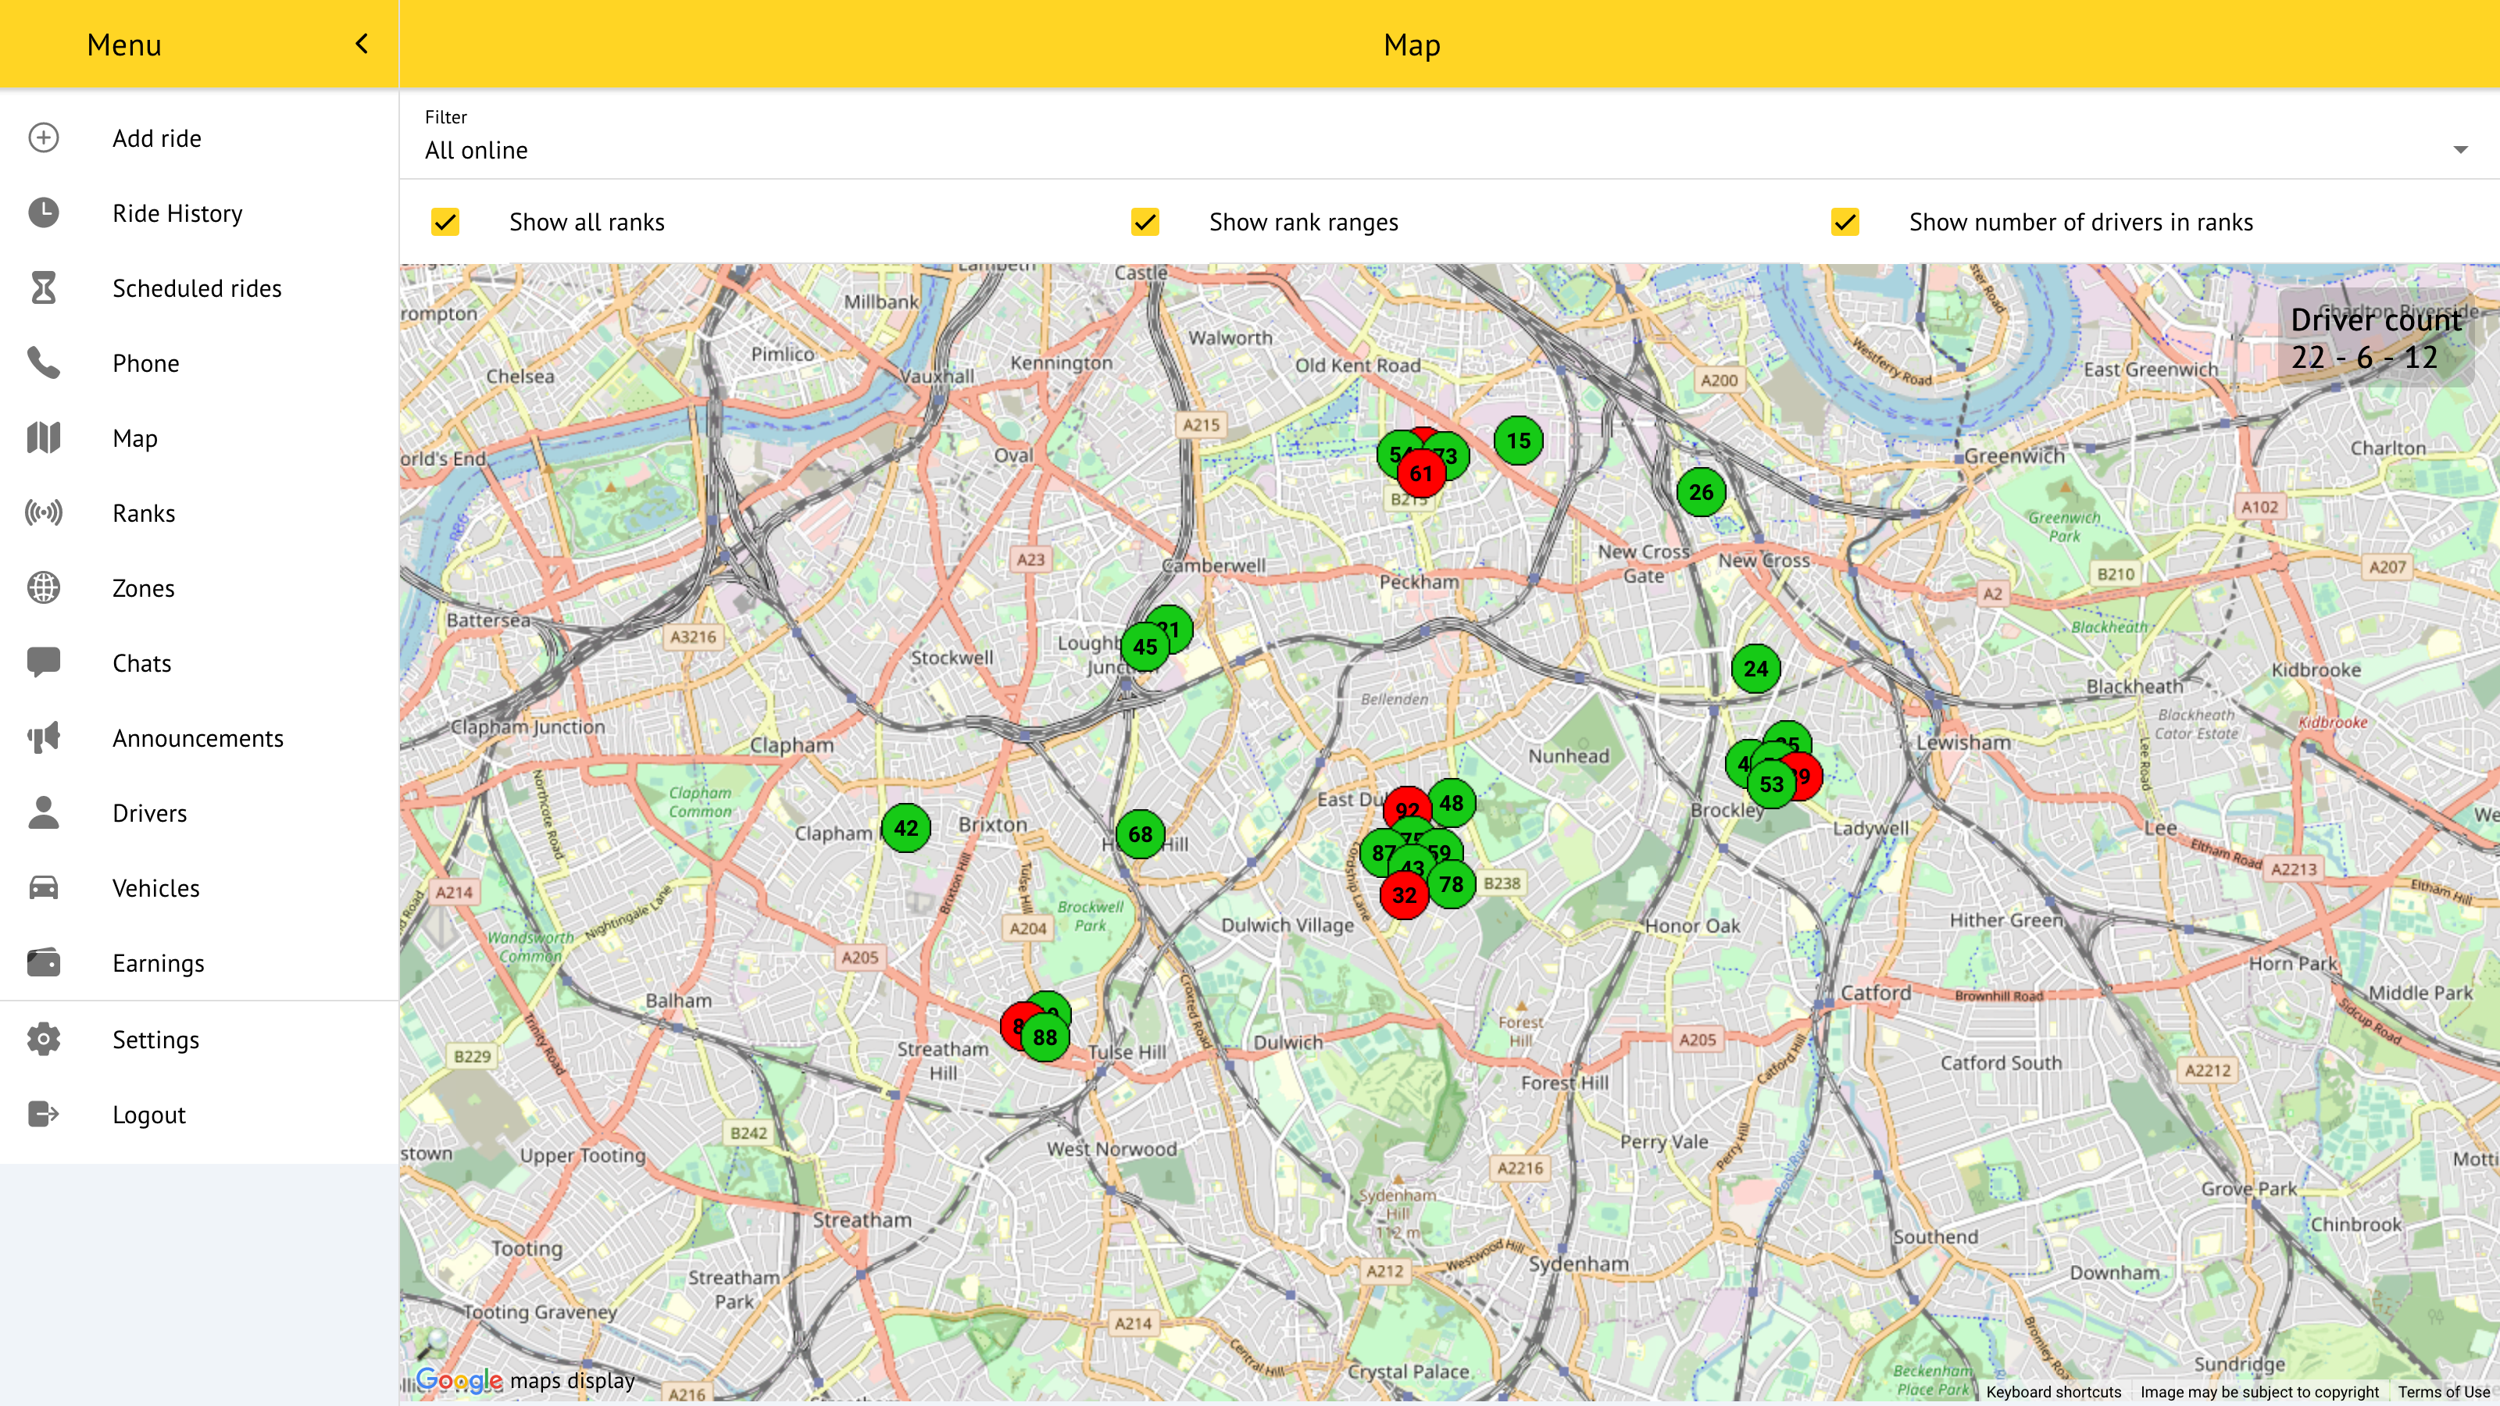Click the filter dropdown arrow
This screenshot has height=1406, width=2500.
coord(2460,149)
